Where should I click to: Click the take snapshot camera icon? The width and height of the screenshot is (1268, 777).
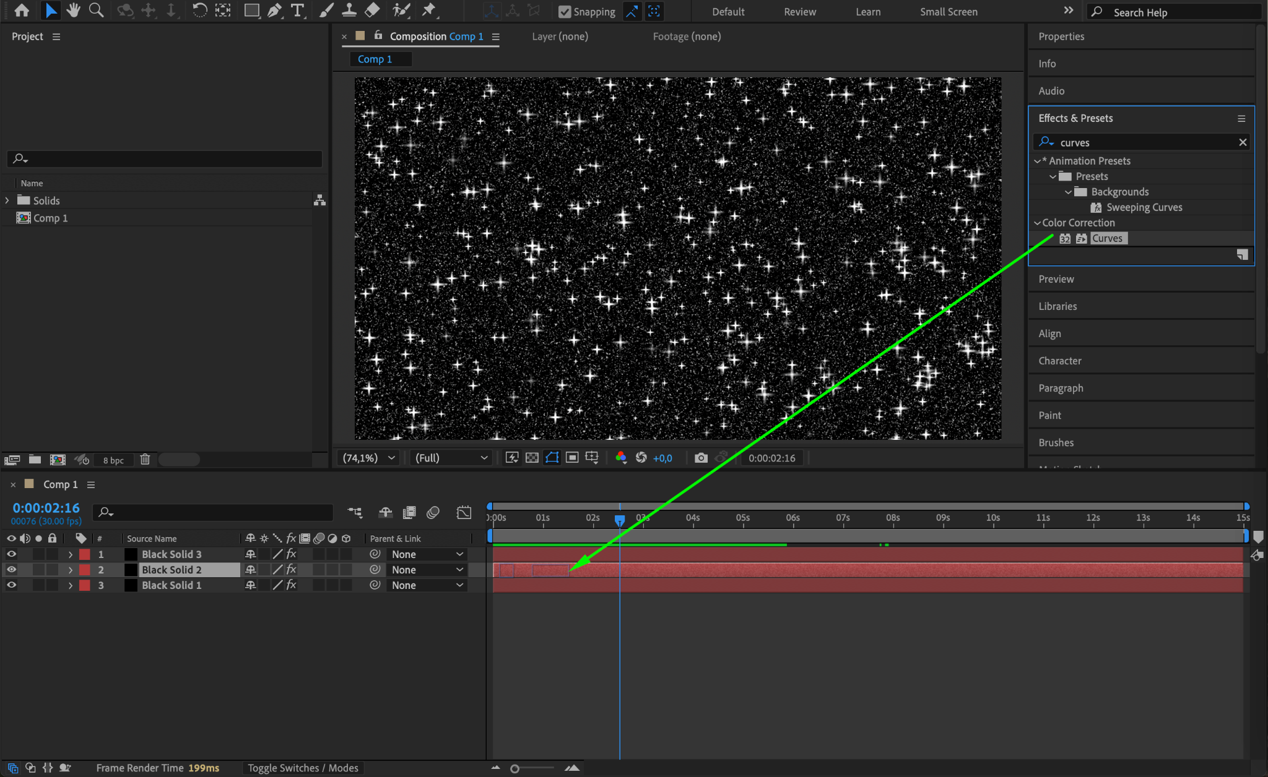coord(701,458)
